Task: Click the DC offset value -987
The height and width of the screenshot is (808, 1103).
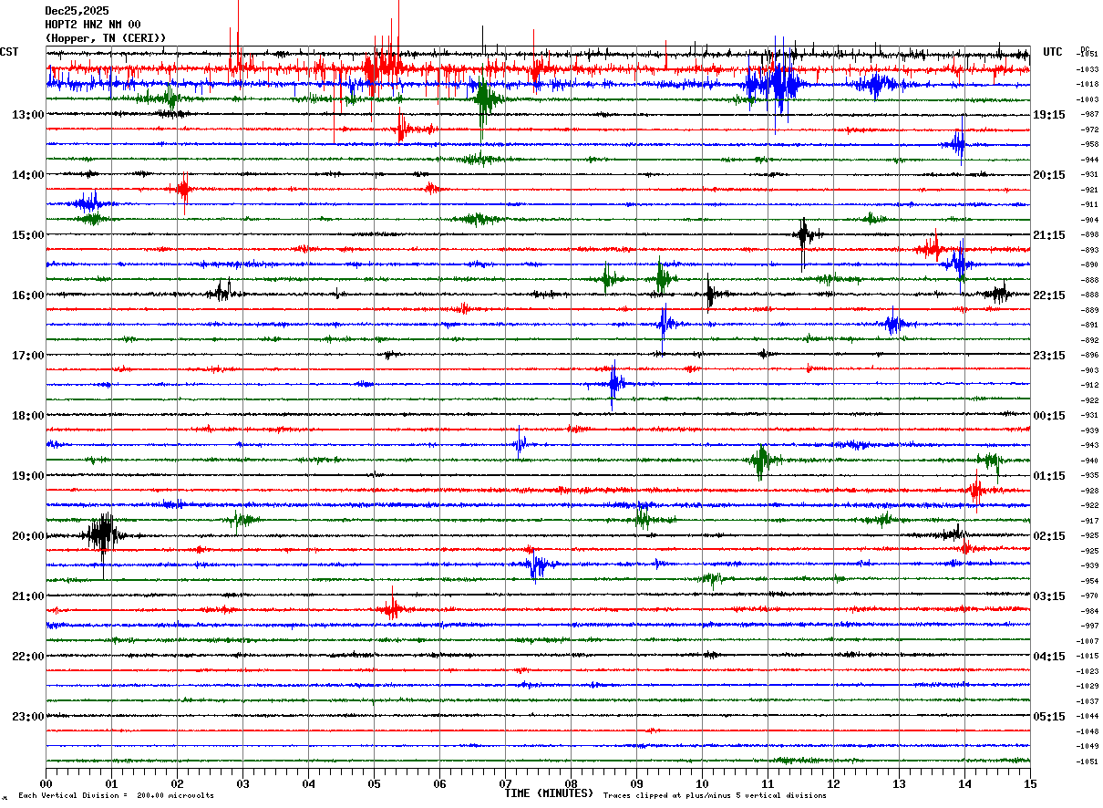Action: click(x=1089, y=114)
